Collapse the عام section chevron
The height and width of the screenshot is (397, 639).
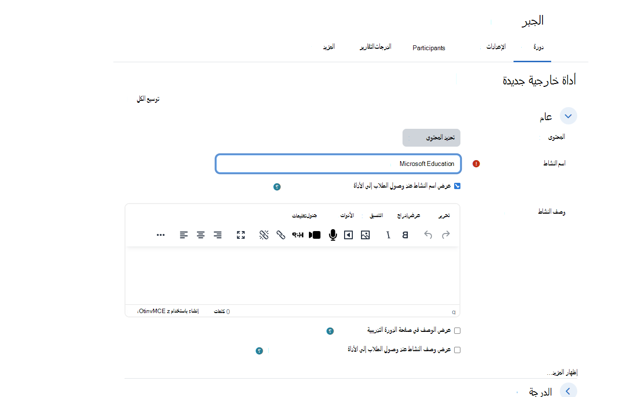pyautogui.click(x=568, y=116)
